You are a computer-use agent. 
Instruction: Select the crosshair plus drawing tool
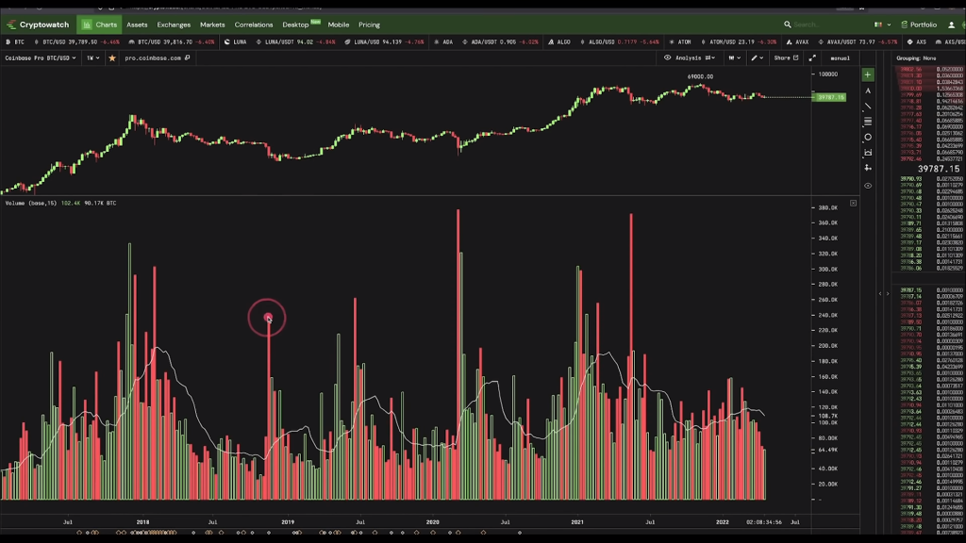868,74
